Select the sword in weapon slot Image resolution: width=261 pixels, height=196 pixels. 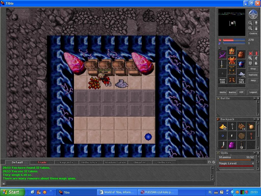pyautogui.click(x=223, y=64)
